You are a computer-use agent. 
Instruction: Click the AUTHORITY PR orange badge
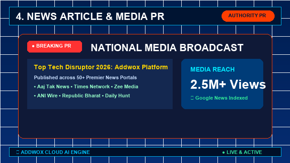tap(248, 16)
